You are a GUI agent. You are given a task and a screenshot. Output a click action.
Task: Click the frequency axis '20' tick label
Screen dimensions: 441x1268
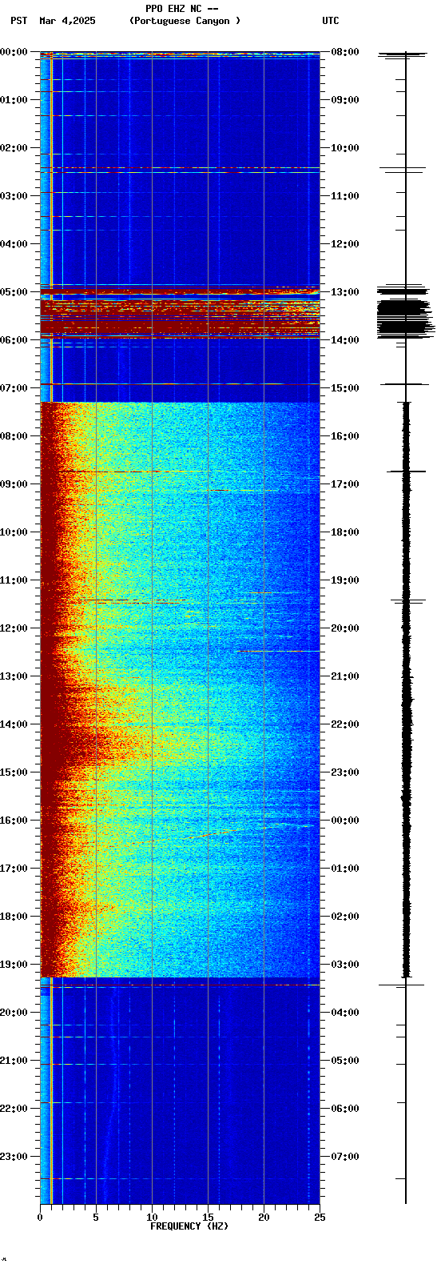tap(264, 1218)
